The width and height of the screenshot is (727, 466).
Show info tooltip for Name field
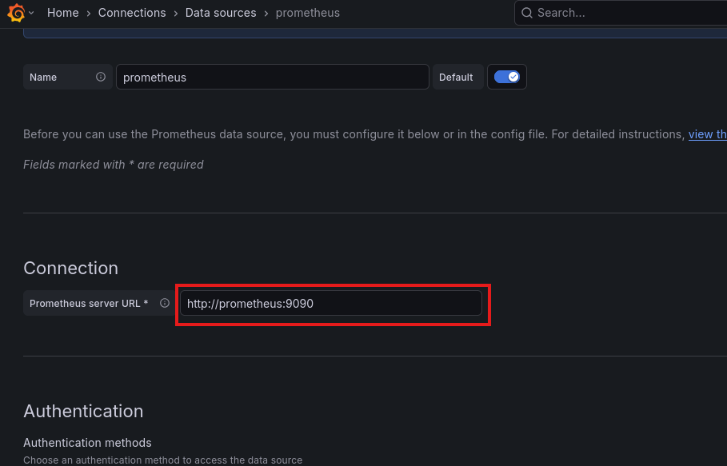[x=101, y=77]
